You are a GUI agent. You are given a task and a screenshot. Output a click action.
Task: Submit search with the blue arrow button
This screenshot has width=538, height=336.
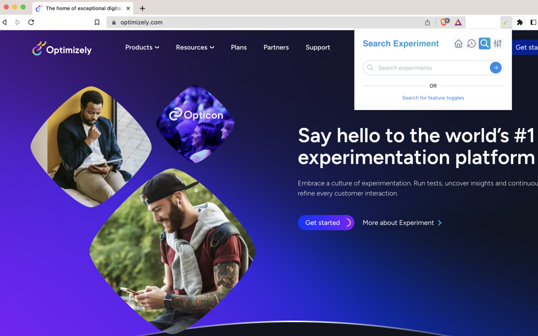[496, 68]
